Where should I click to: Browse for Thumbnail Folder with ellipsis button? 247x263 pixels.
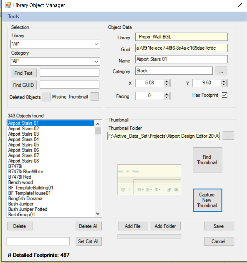(228, 135)
